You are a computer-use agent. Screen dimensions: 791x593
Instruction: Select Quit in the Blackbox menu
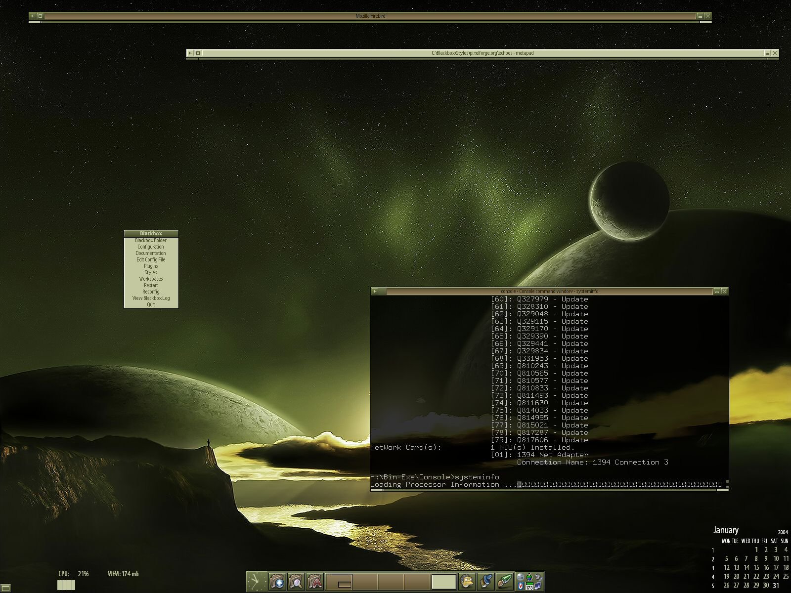(151, 304)
